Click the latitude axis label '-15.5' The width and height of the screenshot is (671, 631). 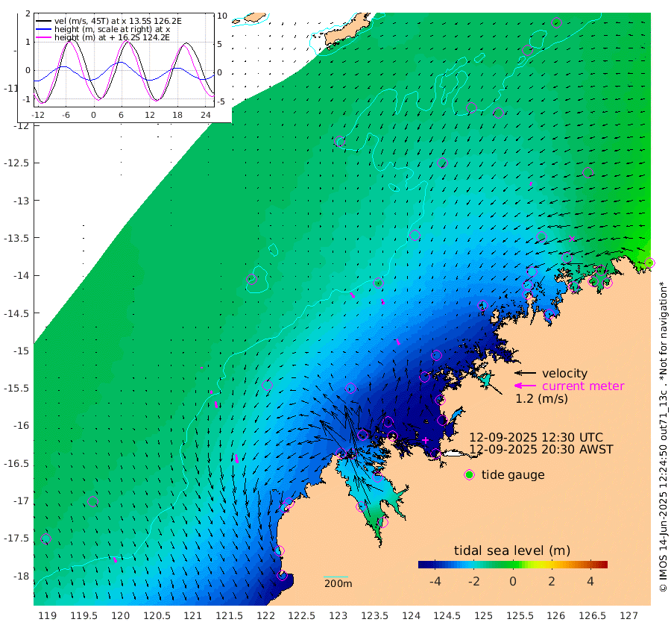click(x=16, y=389)
